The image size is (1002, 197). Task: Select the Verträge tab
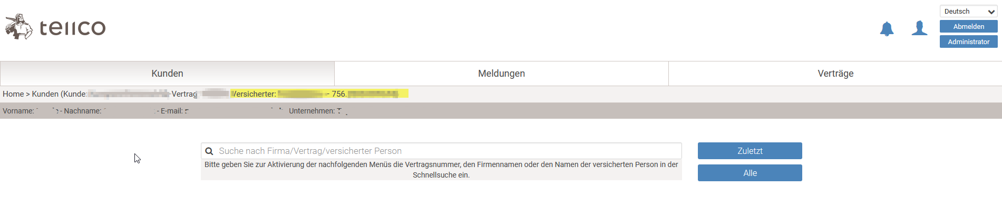[835, 74]
